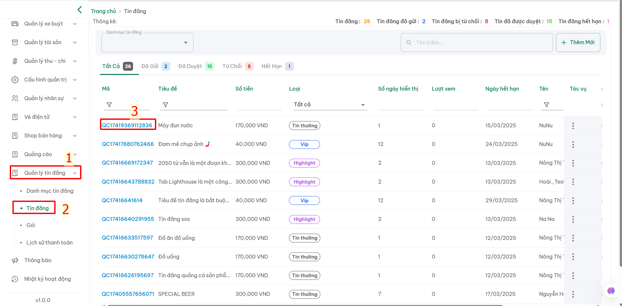Click the megaphone icon beside Thông báo
Image resolution: width=622 pixels, height=306 pixels.
pos(15,260)
